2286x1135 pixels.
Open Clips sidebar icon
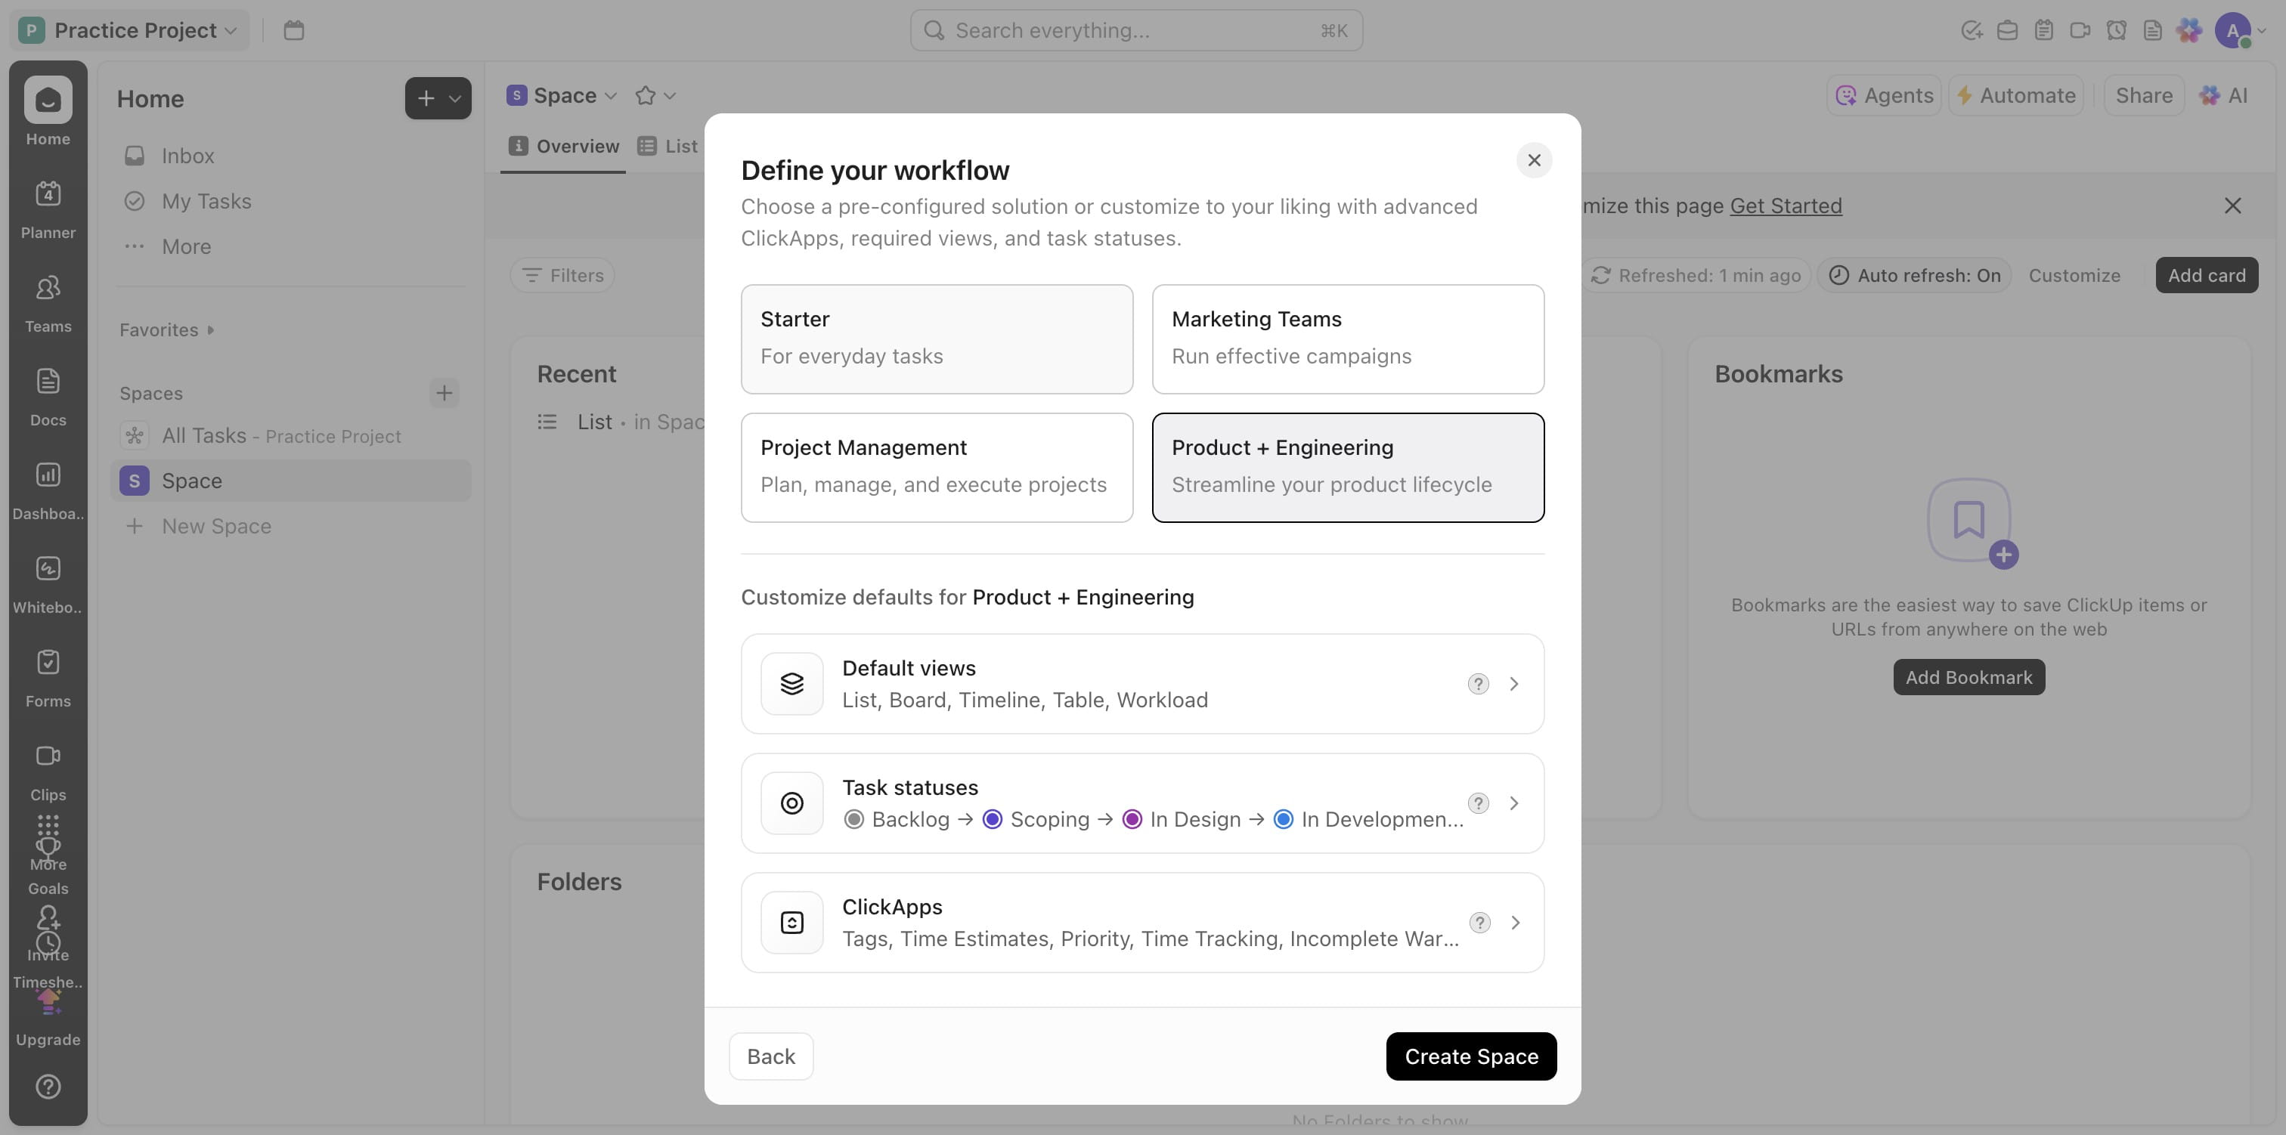[48, 772]
